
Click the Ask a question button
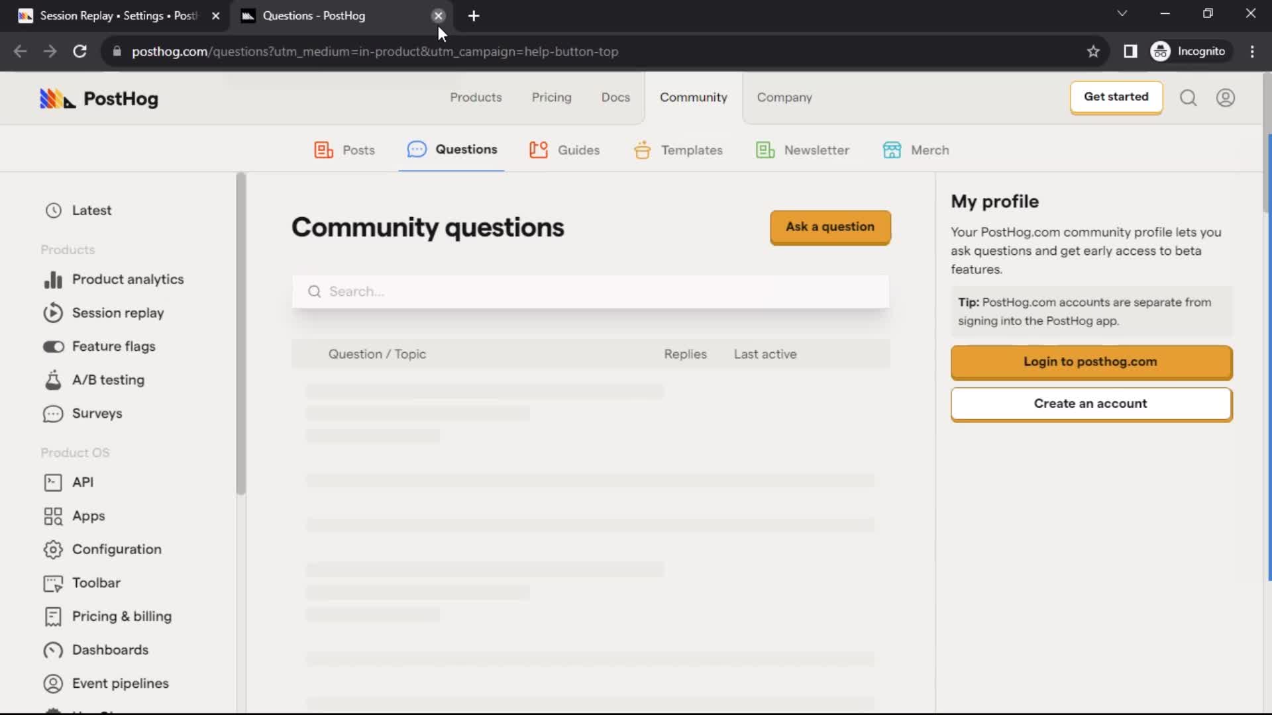(x=830, y=227)
